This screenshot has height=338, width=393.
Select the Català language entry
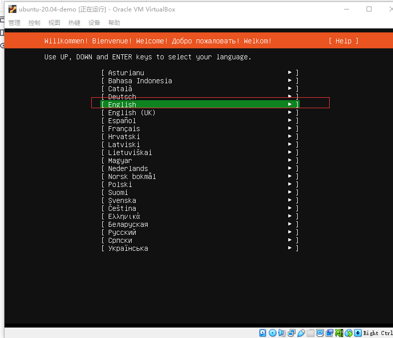[200, 89]
